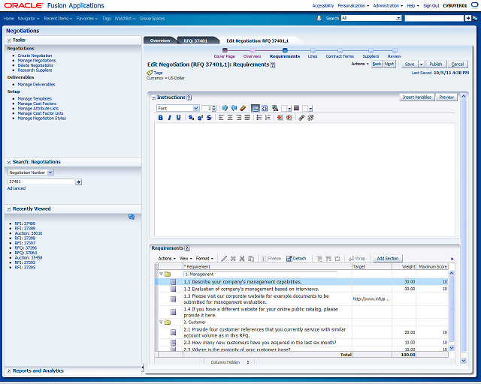Click the Publish button
Screen dimensions: 481x384
click(x=436, y=64)
